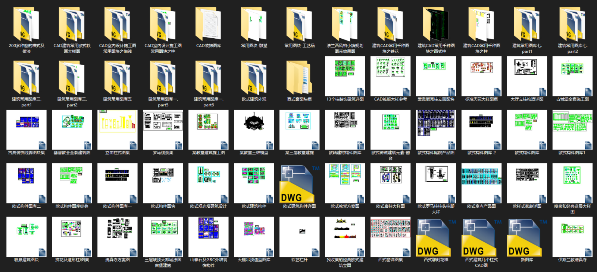The image size is (597, 272).
Task: Click the file name 某三层教堂建施
Action: [299, 153]
